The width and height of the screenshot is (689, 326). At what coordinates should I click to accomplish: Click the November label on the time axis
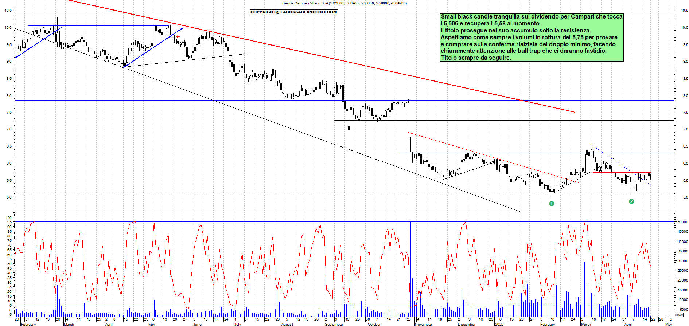423,324
